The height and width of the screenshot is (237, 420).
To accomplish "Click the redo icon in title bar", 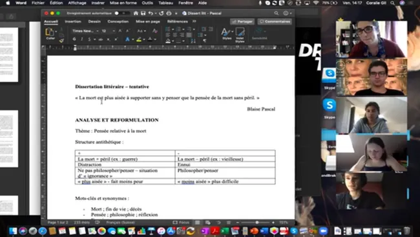I will point(162,13).
